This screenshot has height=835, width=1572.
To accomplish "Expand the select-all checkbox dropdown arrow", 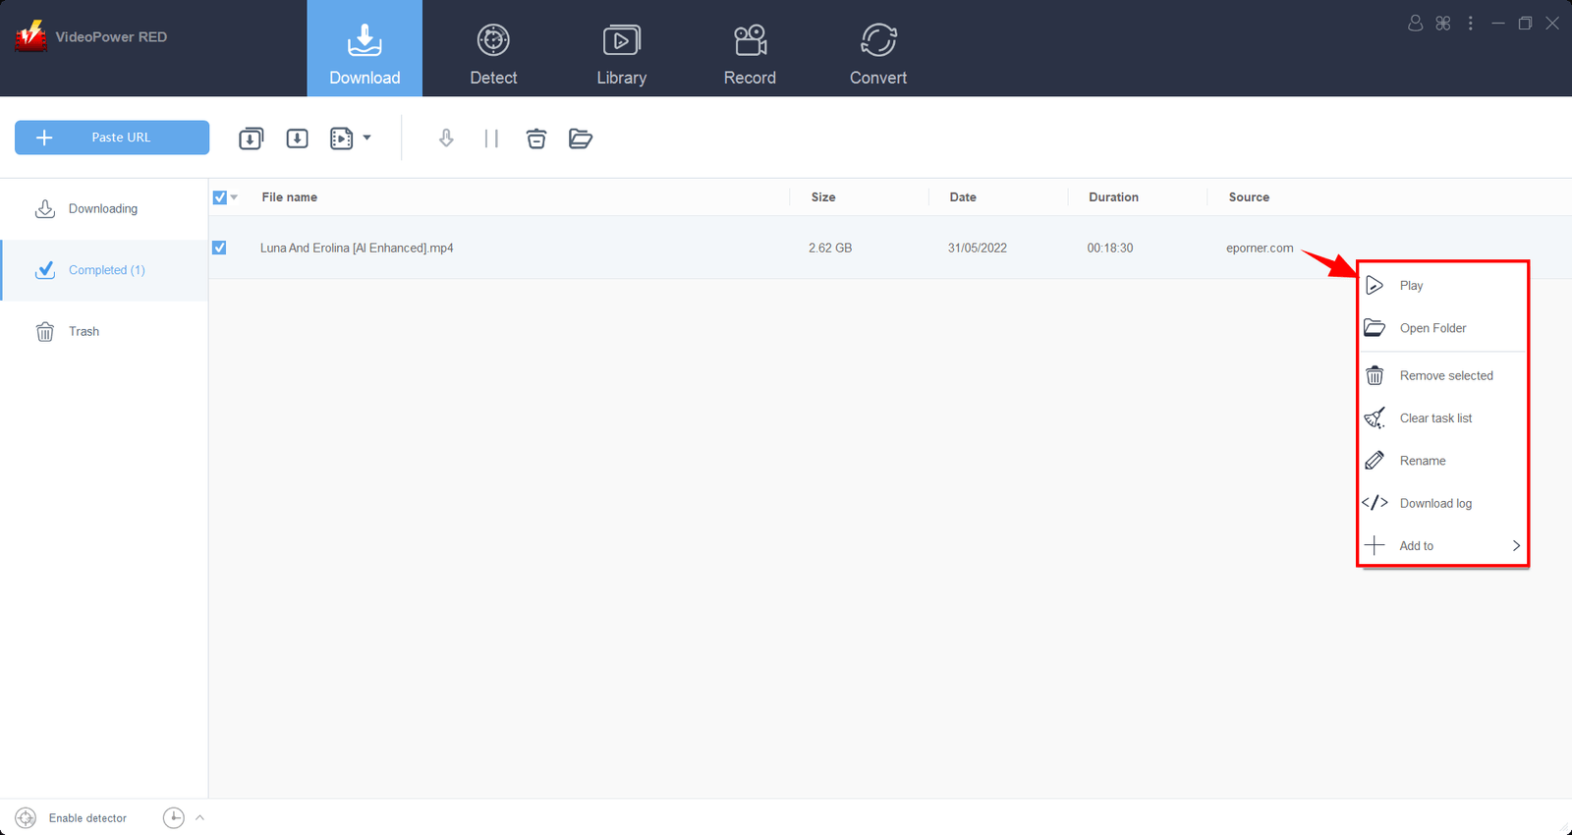I will coord(234,197).
